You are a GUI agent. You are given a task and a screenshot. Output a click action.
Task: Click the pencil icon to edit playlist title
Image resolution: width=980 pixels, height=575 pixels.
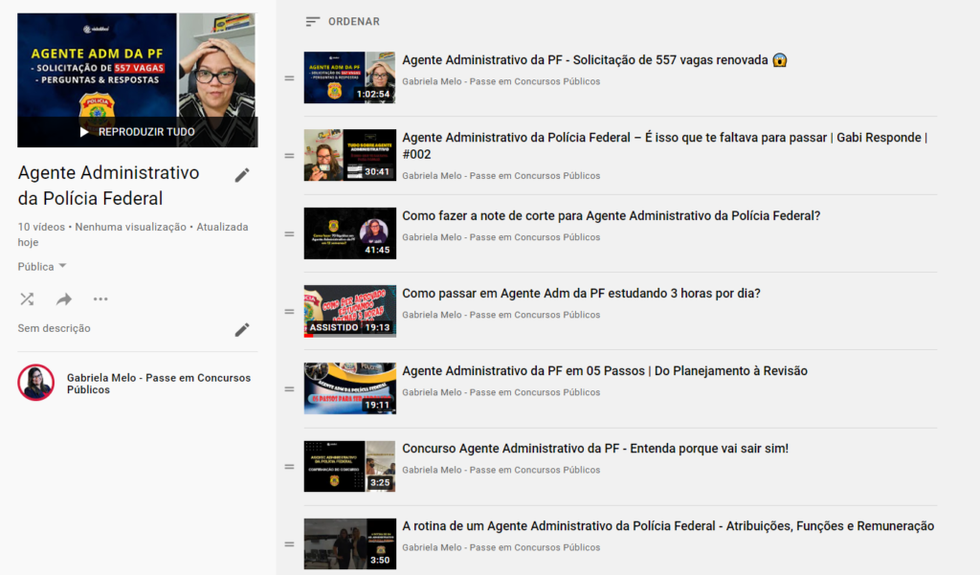[242, 175]
